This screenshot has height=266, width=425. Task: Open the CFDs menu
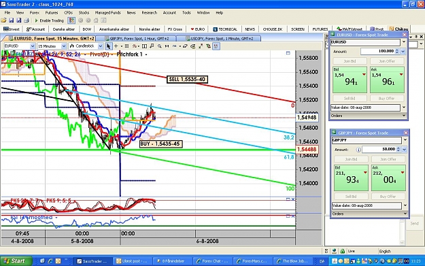(x=68, y=12)
